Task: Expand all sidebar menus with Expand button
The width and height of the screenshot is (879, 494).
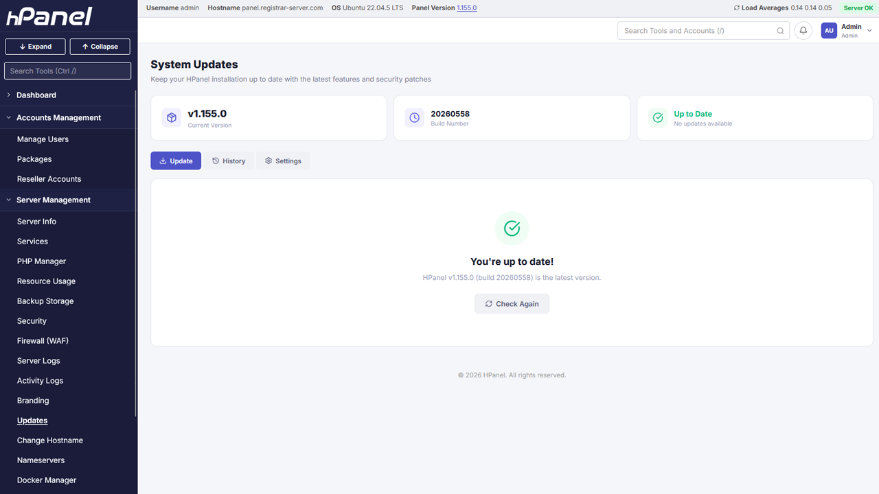Action: click(36, 47)
